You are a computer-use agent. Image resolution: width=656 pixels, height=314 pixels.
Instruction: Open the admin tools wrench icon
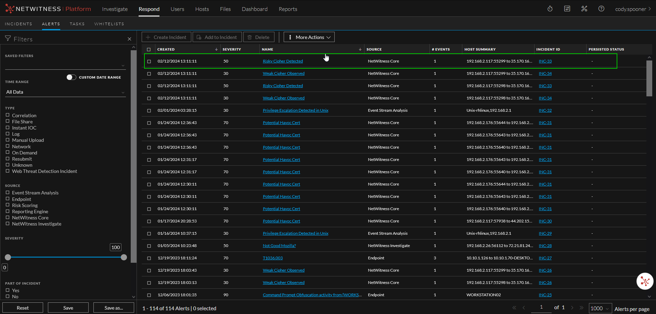(x=584, y=9)
